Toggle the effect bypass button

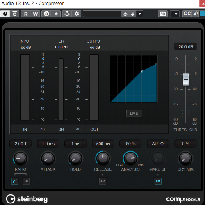[15, 14]
